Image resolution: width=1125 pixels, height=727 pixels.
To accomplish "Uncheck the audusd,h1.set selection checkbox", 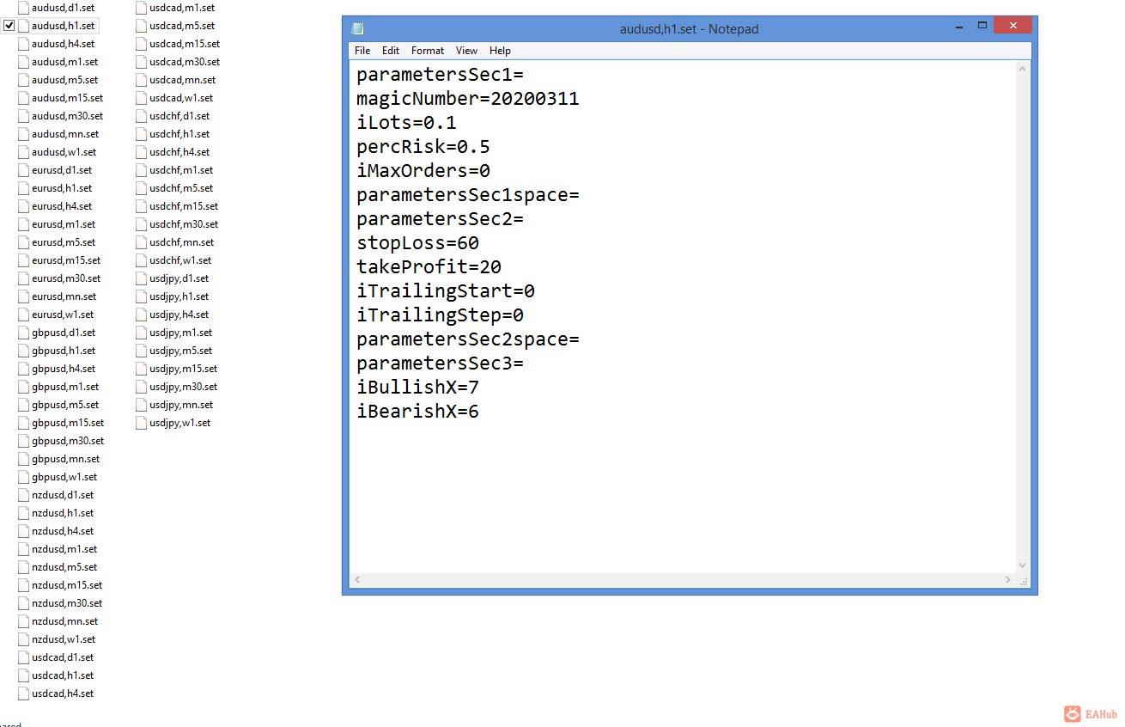I will point(9,26).
